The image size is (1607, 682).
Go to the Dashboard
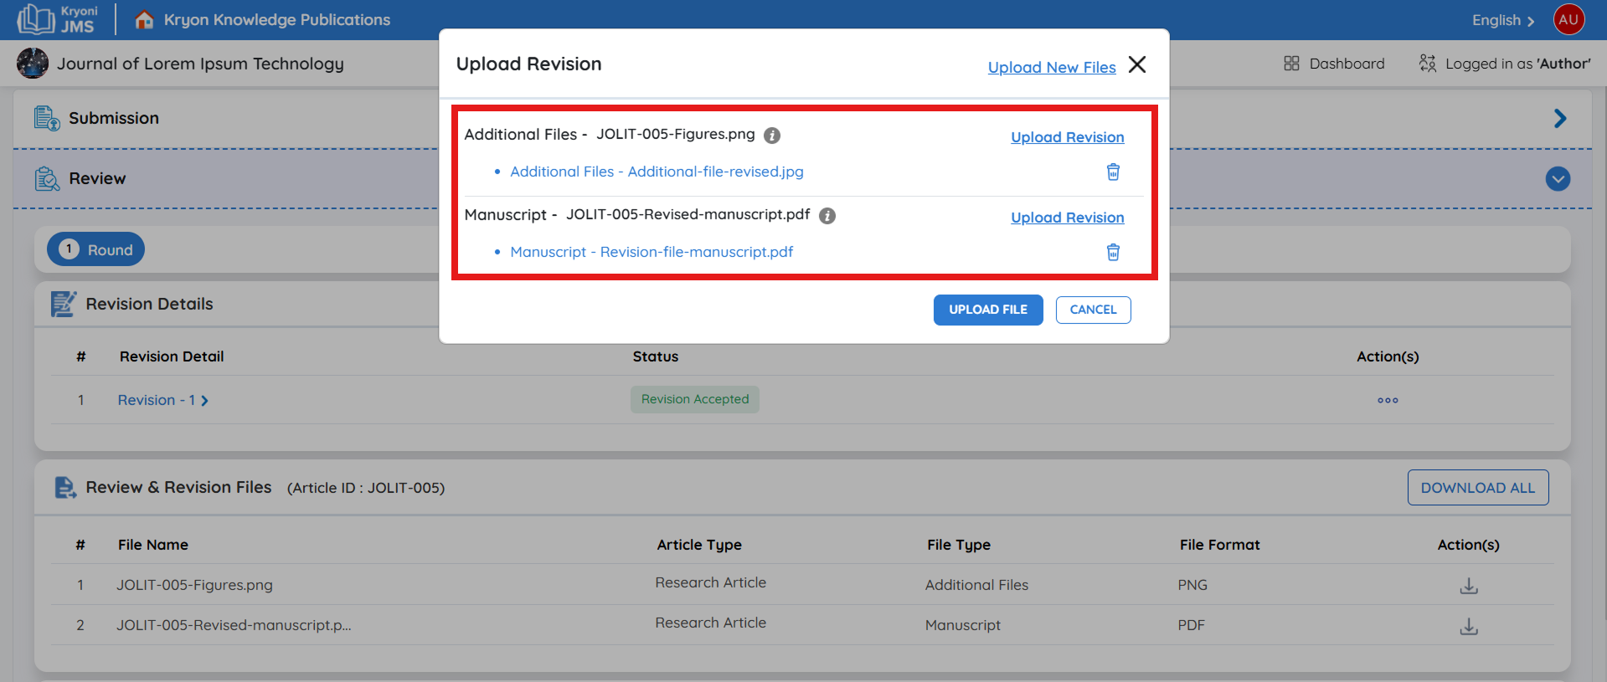pos(1334,64)
